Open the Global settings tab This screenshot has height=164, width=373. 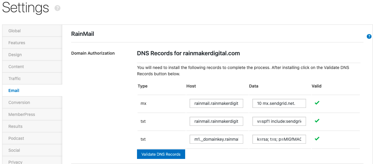(32, 31)
